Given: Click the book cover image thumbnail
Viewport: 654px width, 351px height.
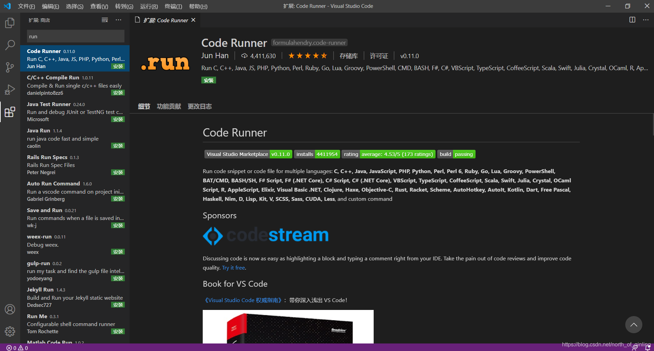Looking at the screenshot, I should 288,327.
